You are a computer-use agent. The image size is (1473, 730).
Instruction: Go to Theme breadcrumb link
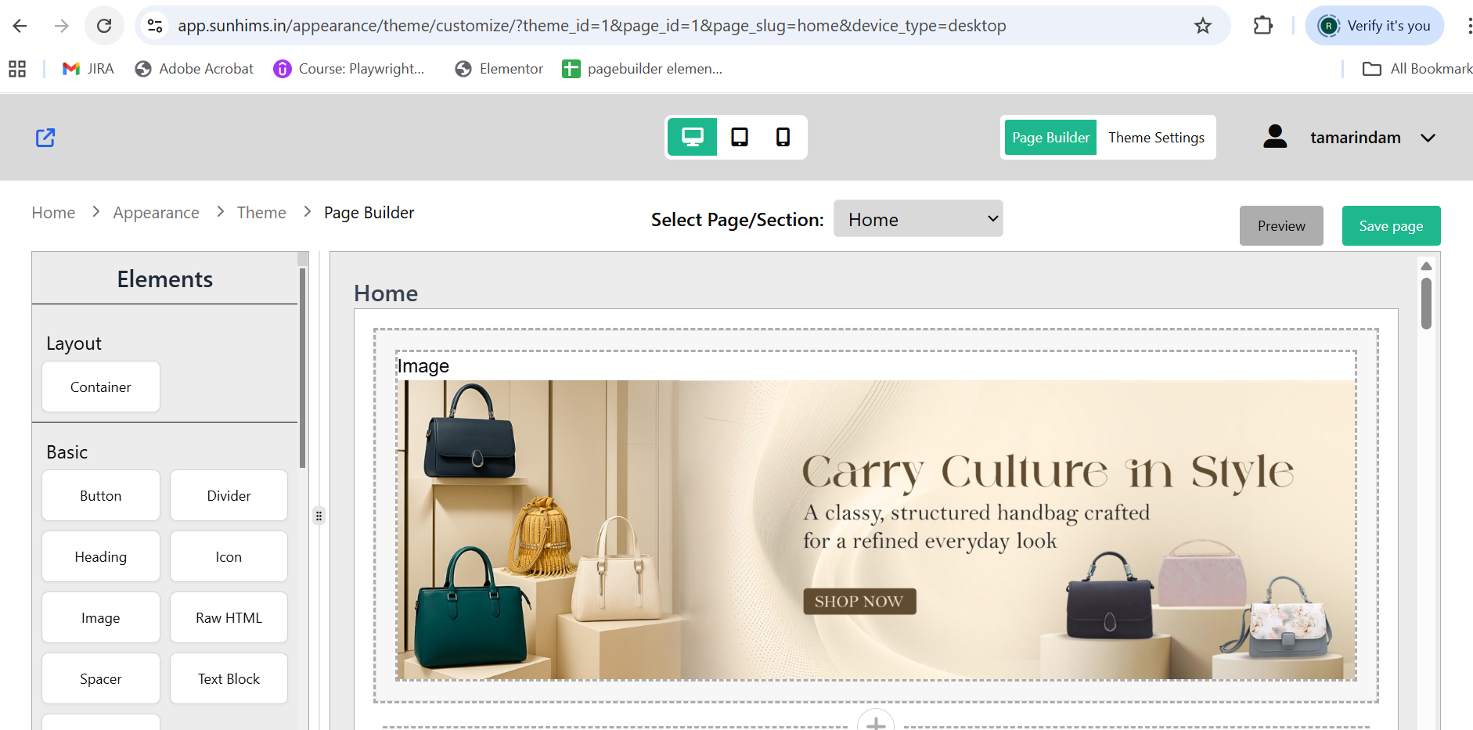pos(261,213)
